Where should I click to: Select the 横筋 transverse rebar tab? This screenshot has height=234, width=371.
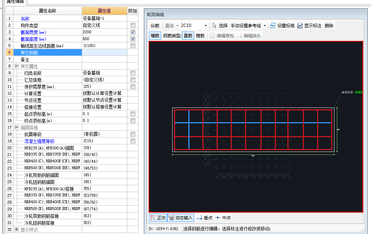coord(155,36)
